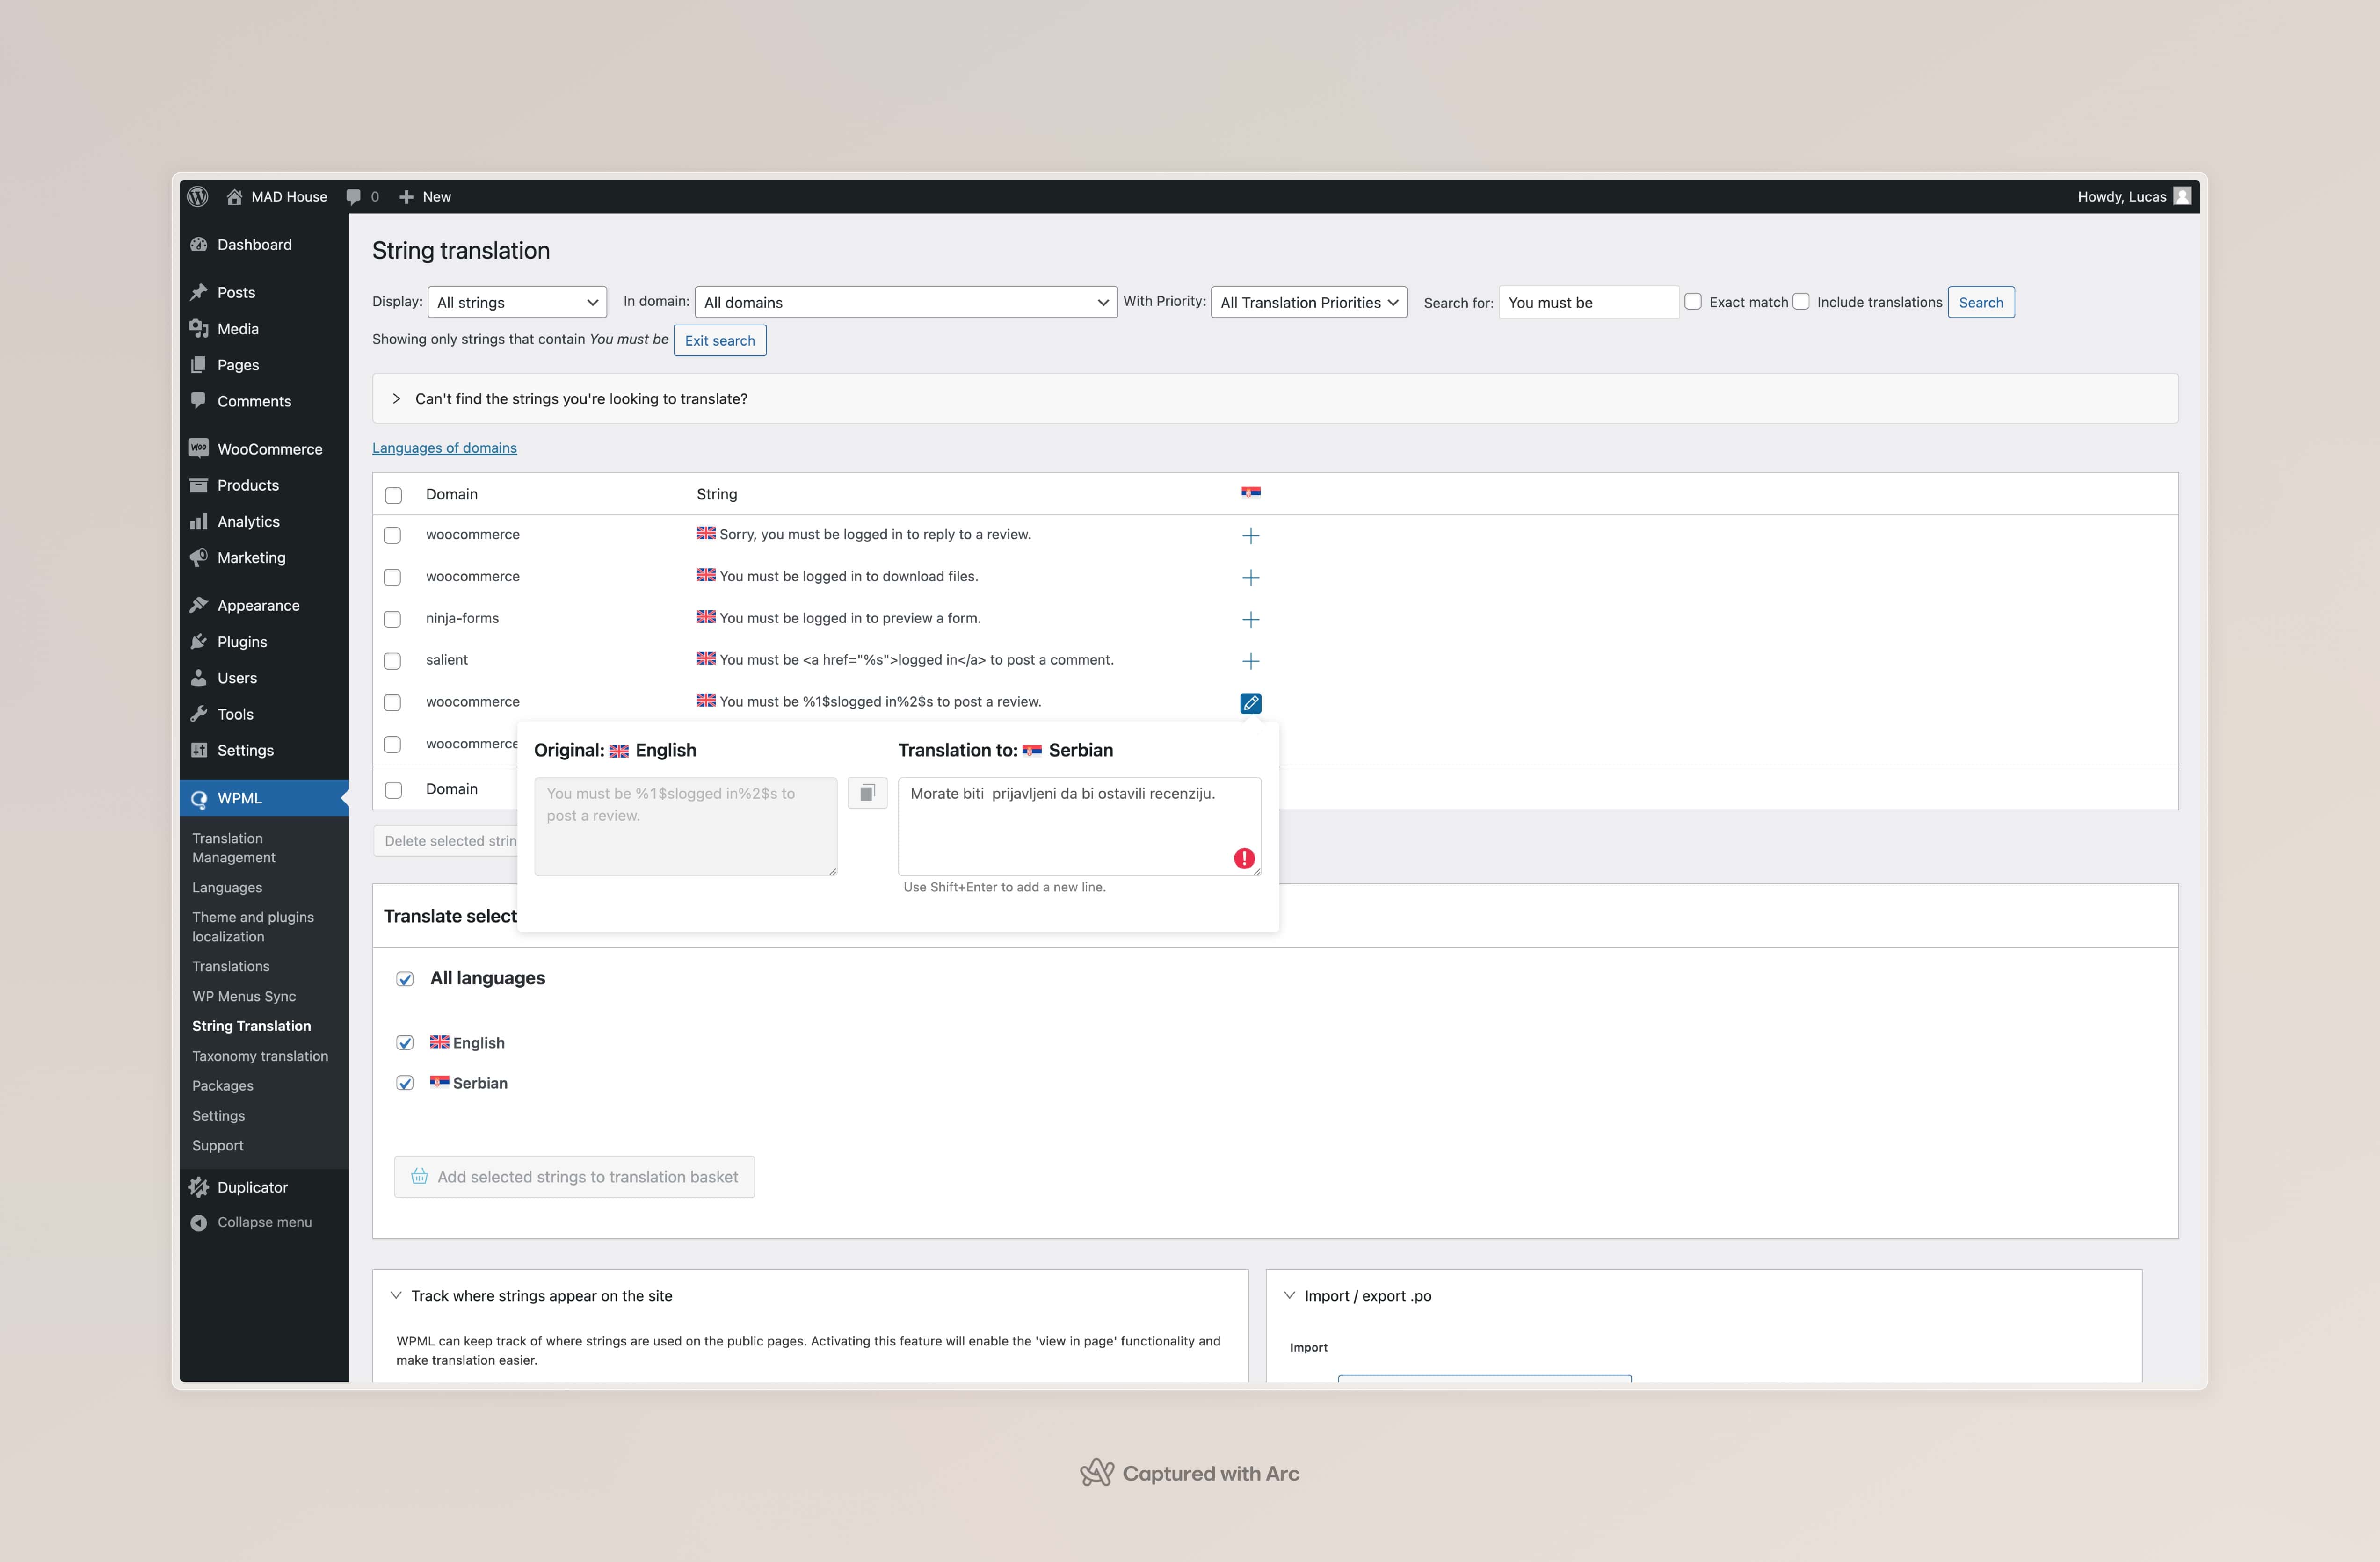Click the red error warning icon

(x=1244, y=858)
